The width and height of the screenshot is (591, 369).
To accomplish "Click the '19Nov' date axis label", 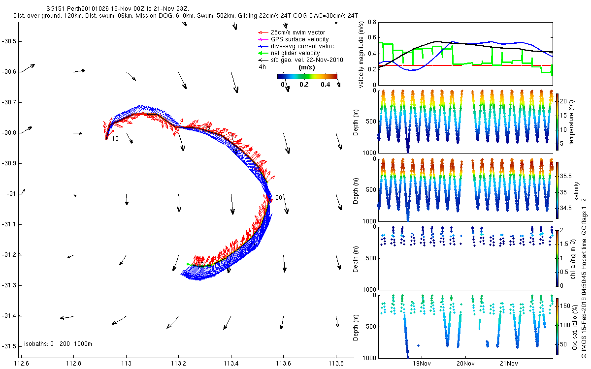I will 422,364.
